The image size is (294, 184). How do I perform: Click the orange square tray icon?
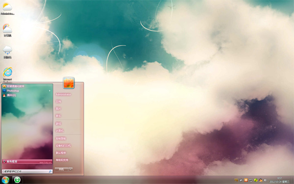tap(246, 180)
